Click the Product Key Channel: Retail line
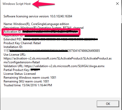The width and height of the screenshot is (122, 110). [22, 43]
